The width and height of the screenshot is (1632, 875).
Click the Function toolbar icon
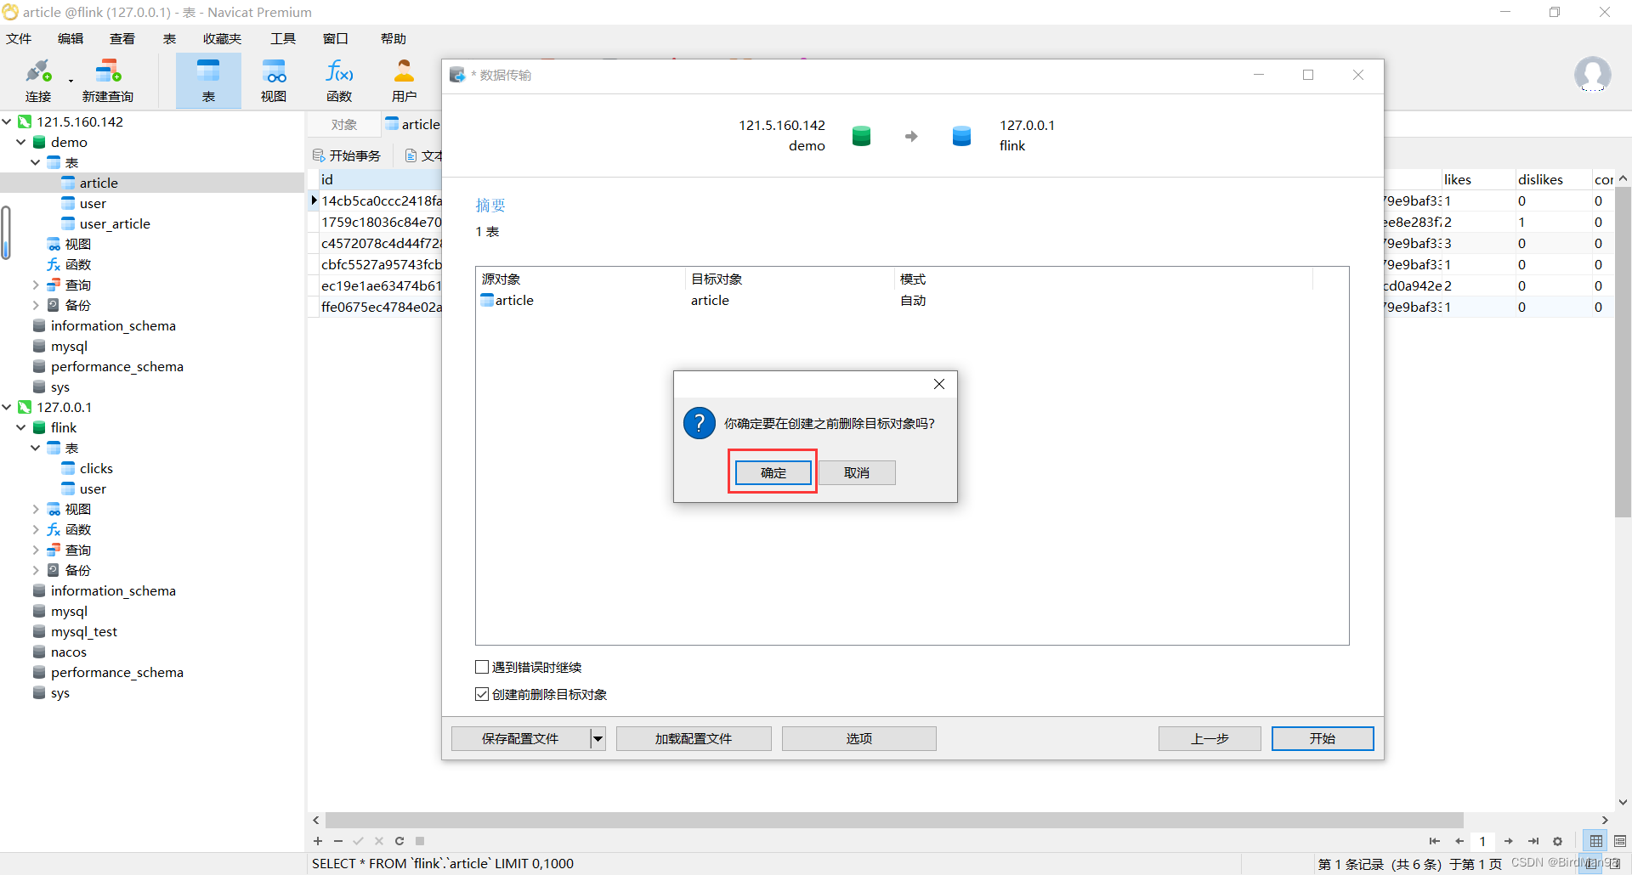coord(339,81)
